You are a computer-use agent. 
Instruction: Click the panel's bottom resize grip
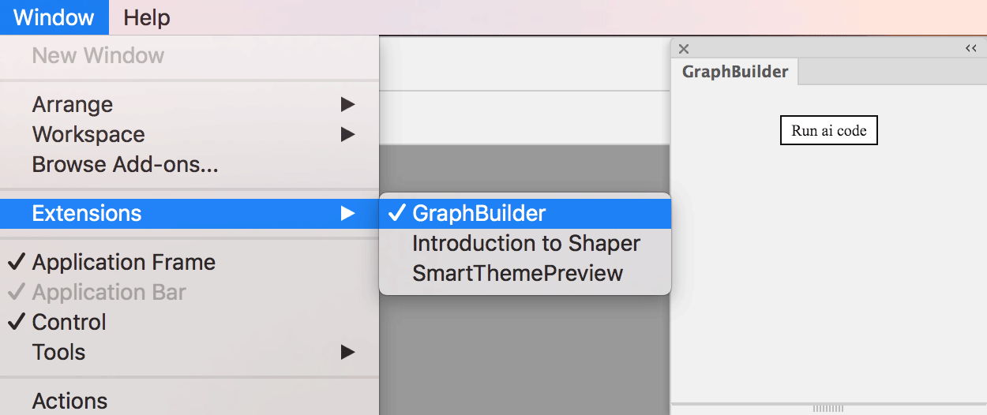pyautogui.click(x=828, y=409)
